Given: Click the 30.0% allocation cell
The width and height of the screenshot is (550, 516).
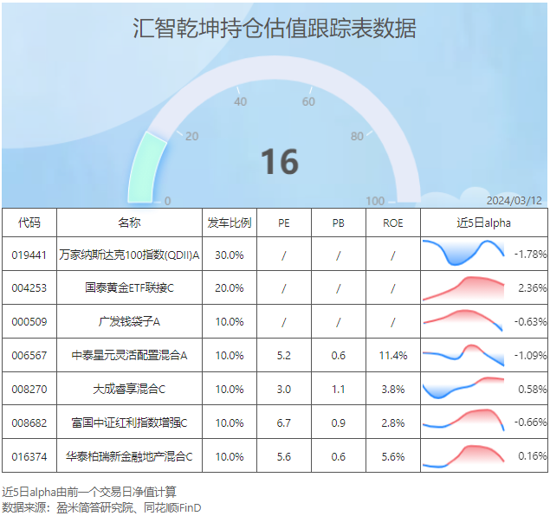Looking at the screenshot, I should click(x=229, y=255).
